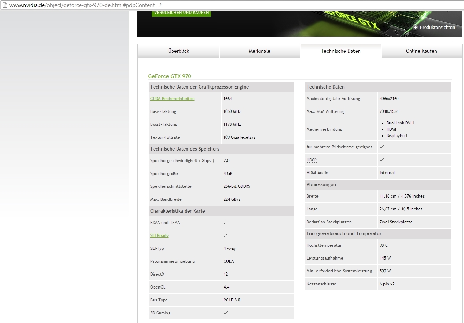Click the Speicherschnittstelle label
Viewport: 464px width, 323px height.
click(x=171, y=186)
